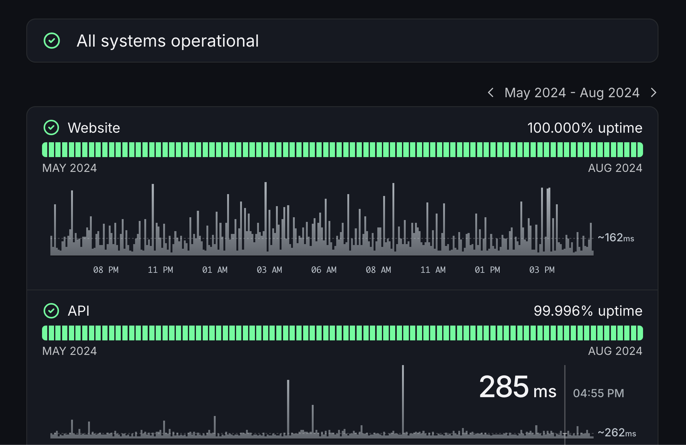Click the ~162ms average latency label
The image size is (686, 445).
click(x=616, y=238)
